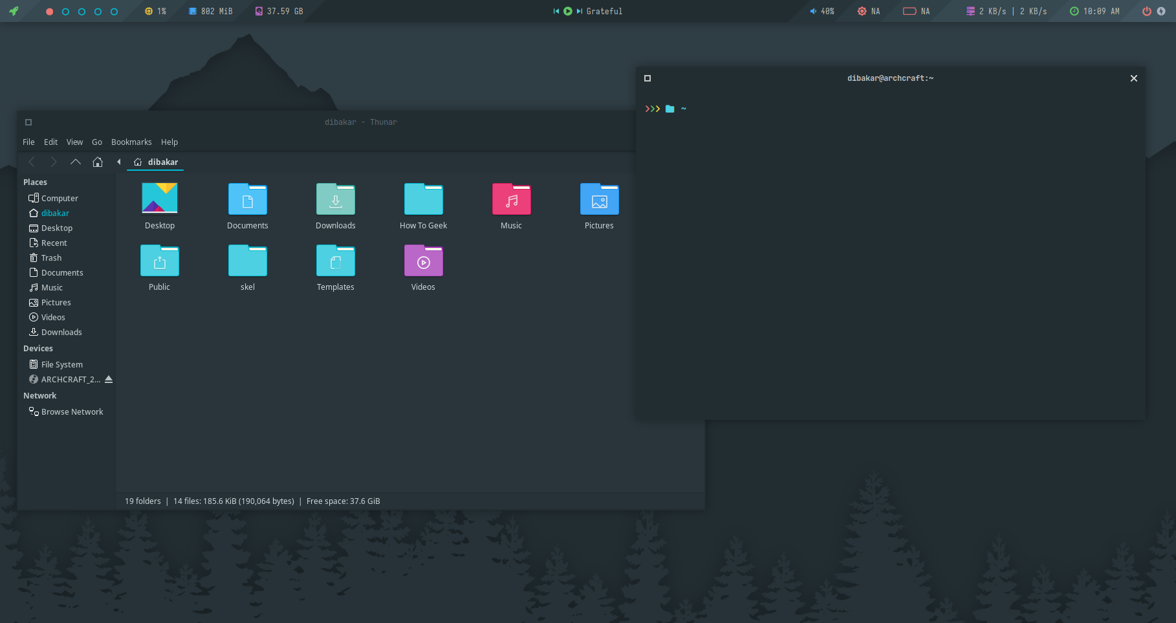Open the File menu in Thunar
Screen dimensions: 1176x623
[28, 142]
